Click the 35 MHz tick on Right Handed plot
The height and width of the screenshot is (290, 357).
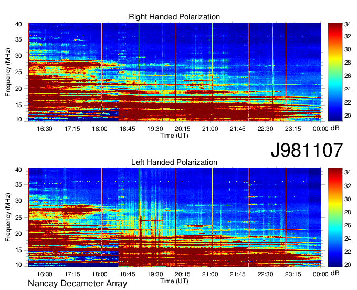(x=18, y=39)
